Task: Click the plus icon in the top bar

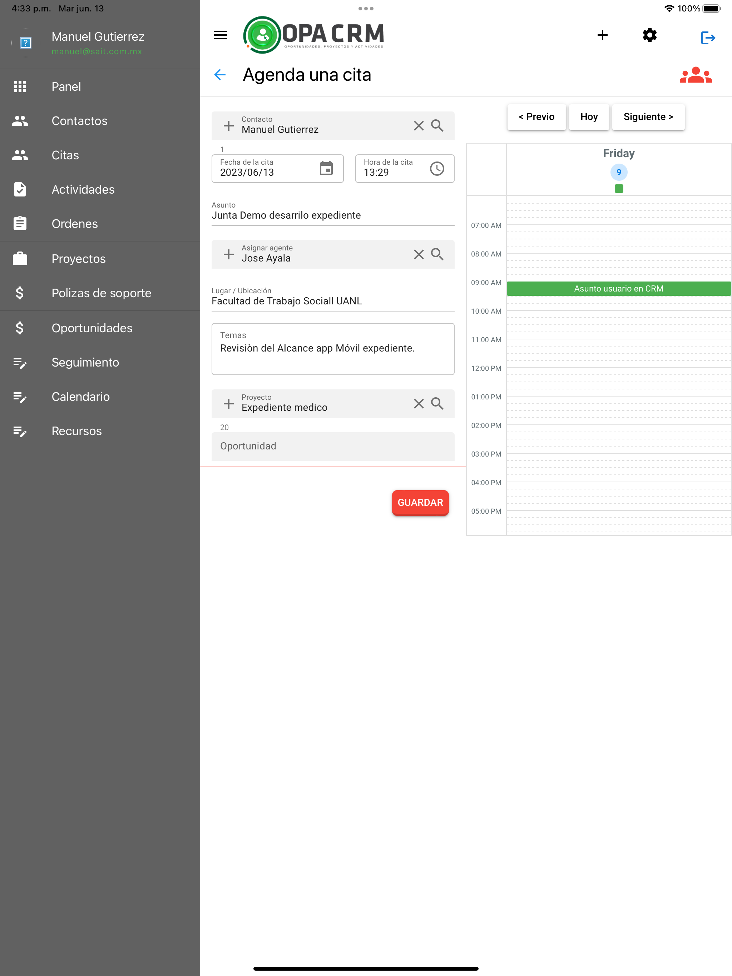Action: coord(602,35)
